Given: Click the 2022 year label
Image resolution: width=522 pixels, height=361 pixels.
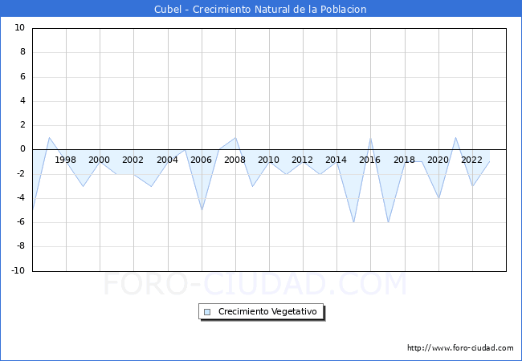Looking at the screenshot, I should coord(471,160).
